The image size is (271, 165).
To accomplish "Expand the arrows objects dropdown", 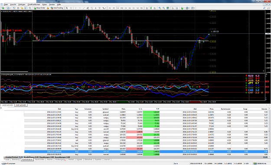I will point(106,8).
